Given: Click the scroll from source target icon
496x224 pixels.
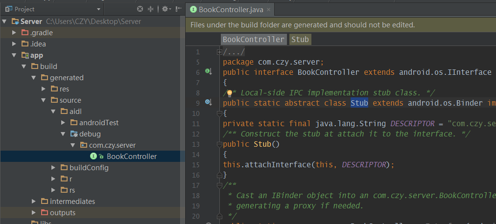Looking at the screenshot, I should (x=140, y=9).
